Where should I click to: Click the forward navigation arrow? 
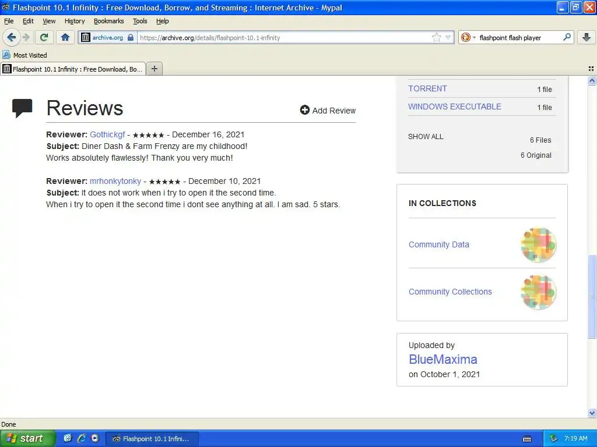click(26, 37)
